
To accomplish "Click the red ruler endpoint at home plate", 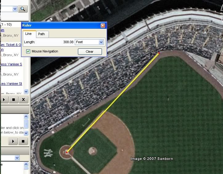I will click(67, 152).
